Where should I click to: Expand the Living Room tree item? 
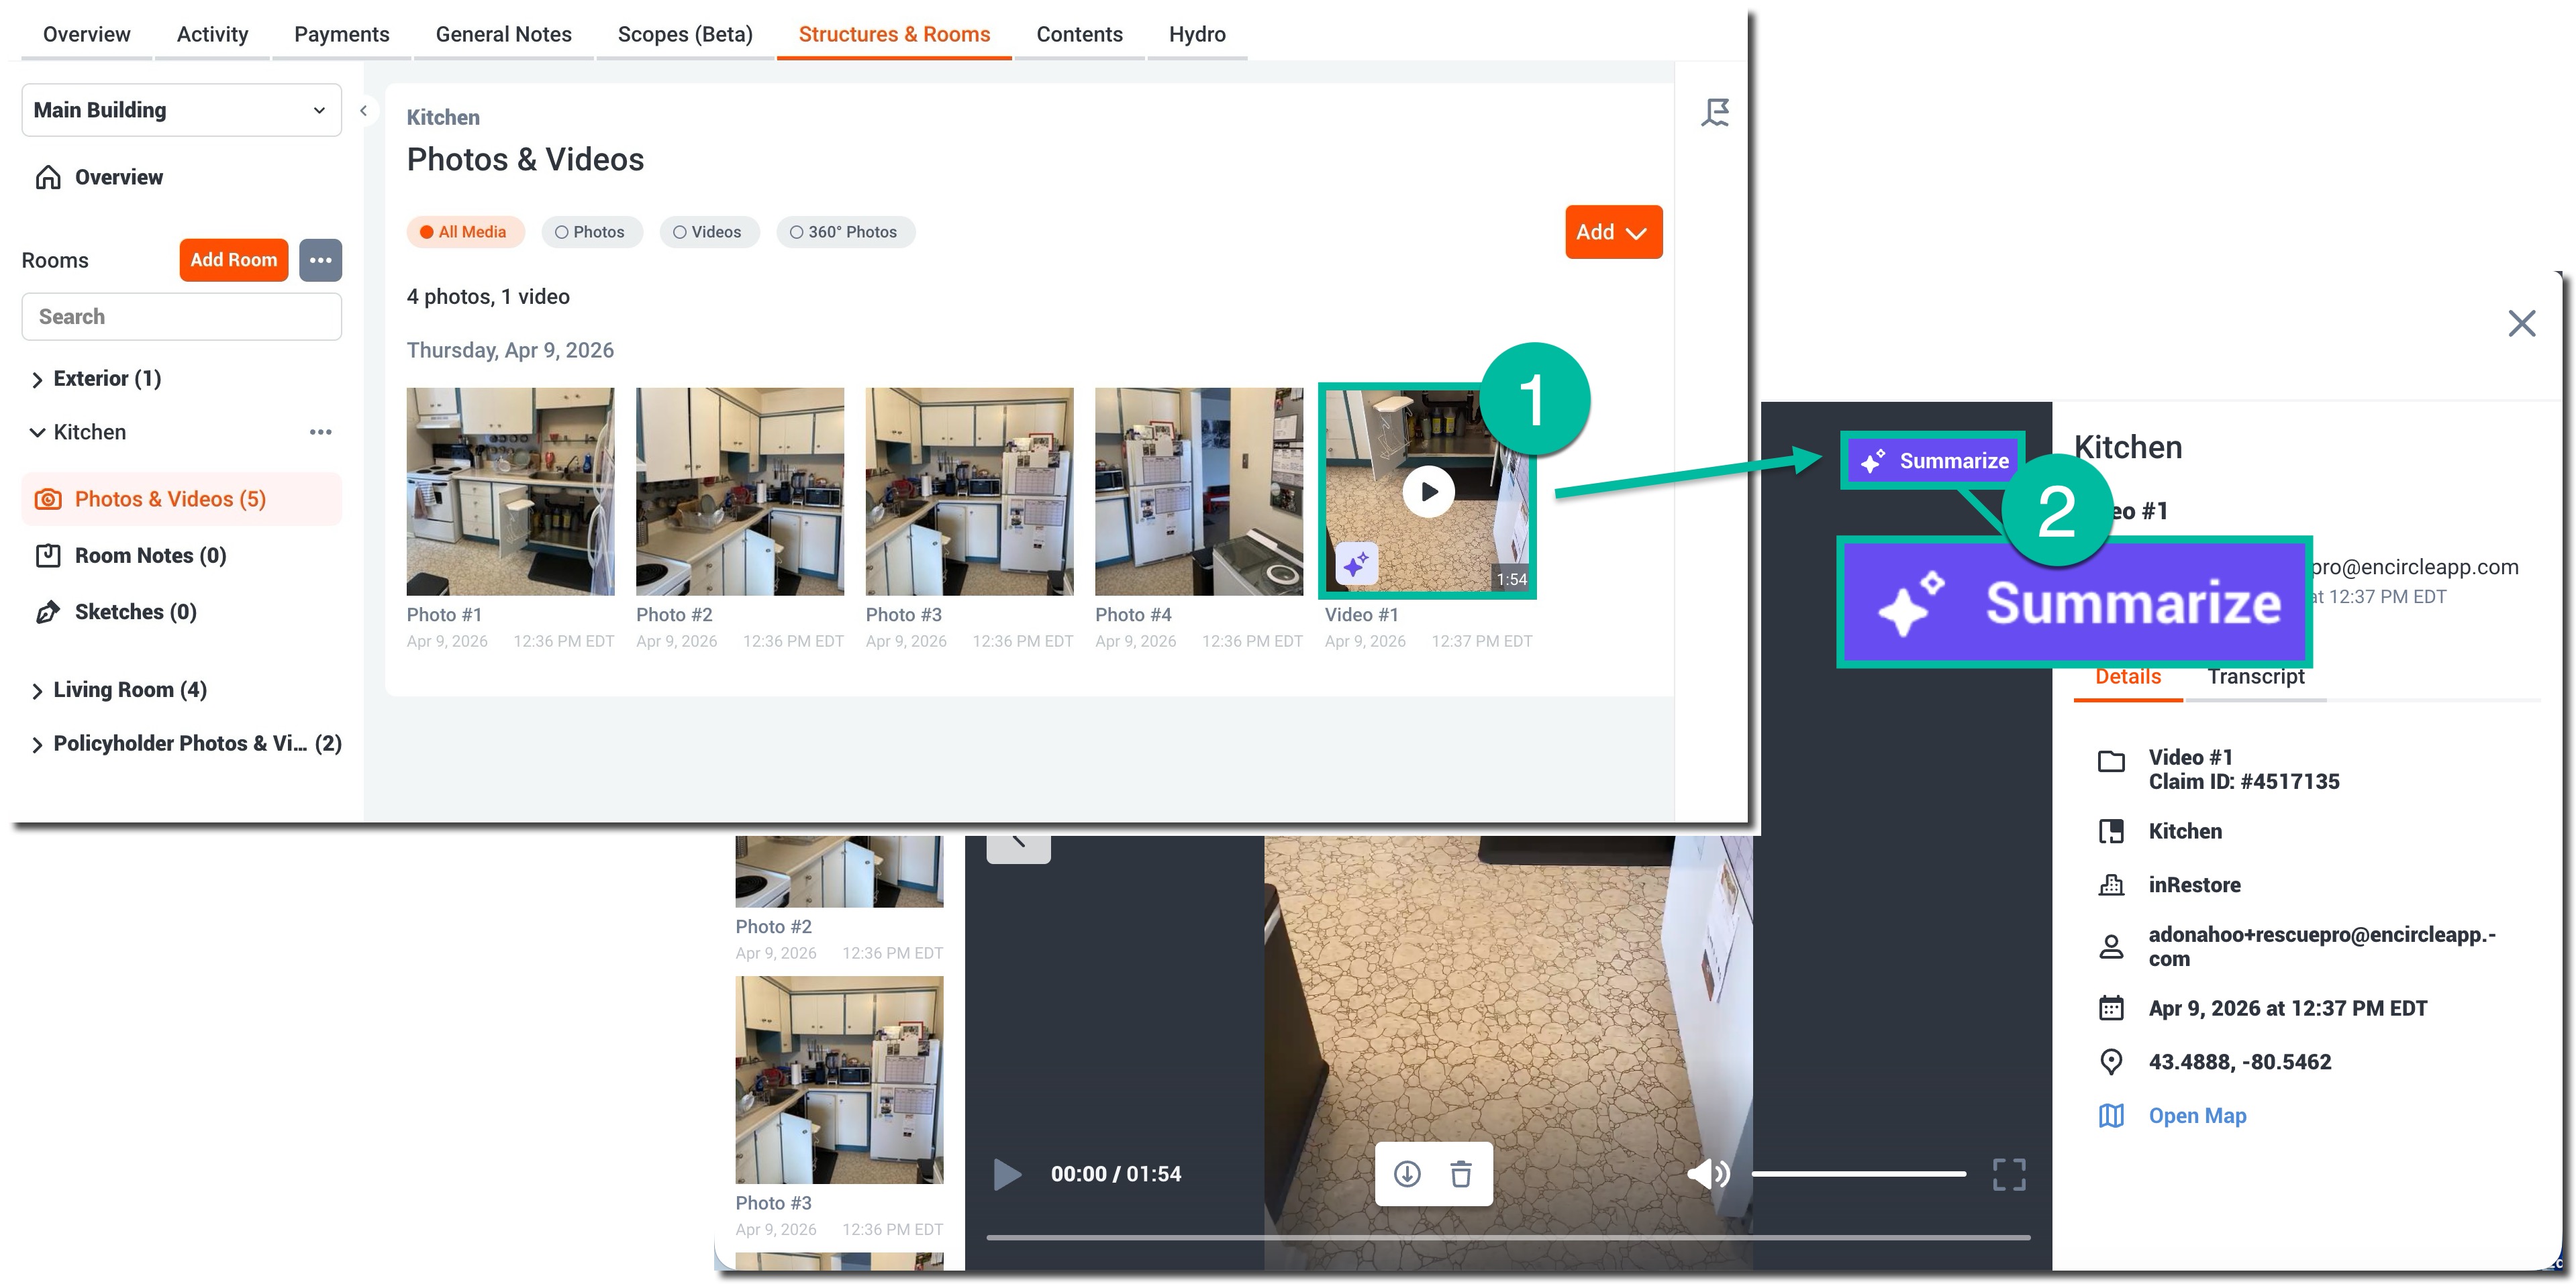click(x=37, y=690)
